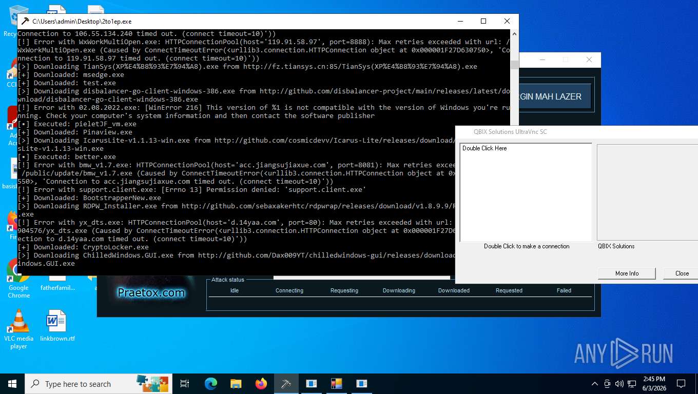Click the Type here to search box
This screenshot has height=394, width=698.
98,384
